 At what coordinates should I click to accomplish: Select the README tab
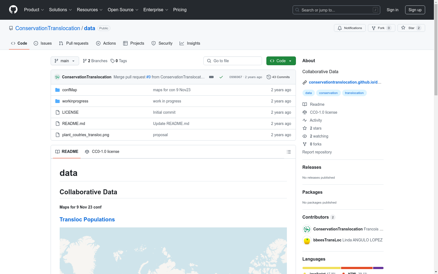pos(67,152)
